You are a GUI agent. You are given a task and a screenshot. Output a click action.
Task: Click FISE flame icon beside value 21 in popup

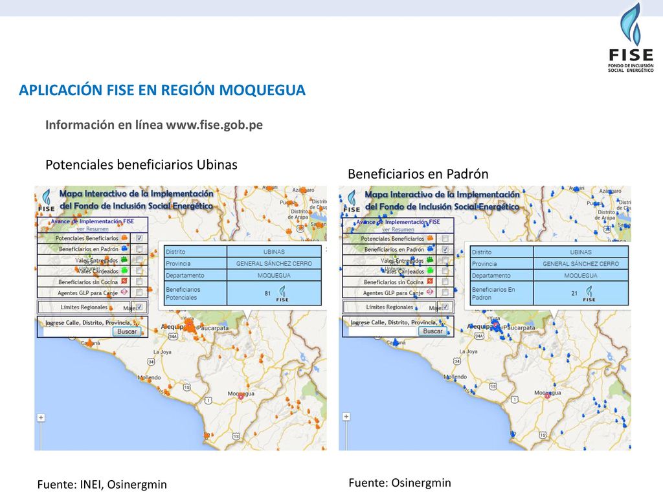point(589,294)
